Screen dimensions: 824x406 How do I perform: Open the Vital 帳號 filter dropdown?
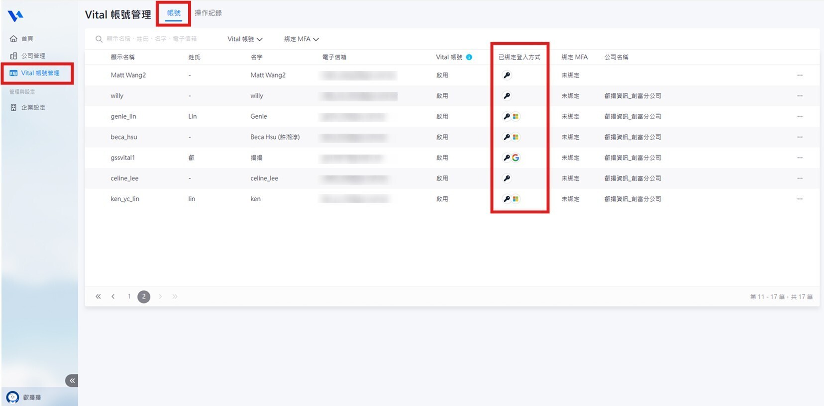(245, 39)
